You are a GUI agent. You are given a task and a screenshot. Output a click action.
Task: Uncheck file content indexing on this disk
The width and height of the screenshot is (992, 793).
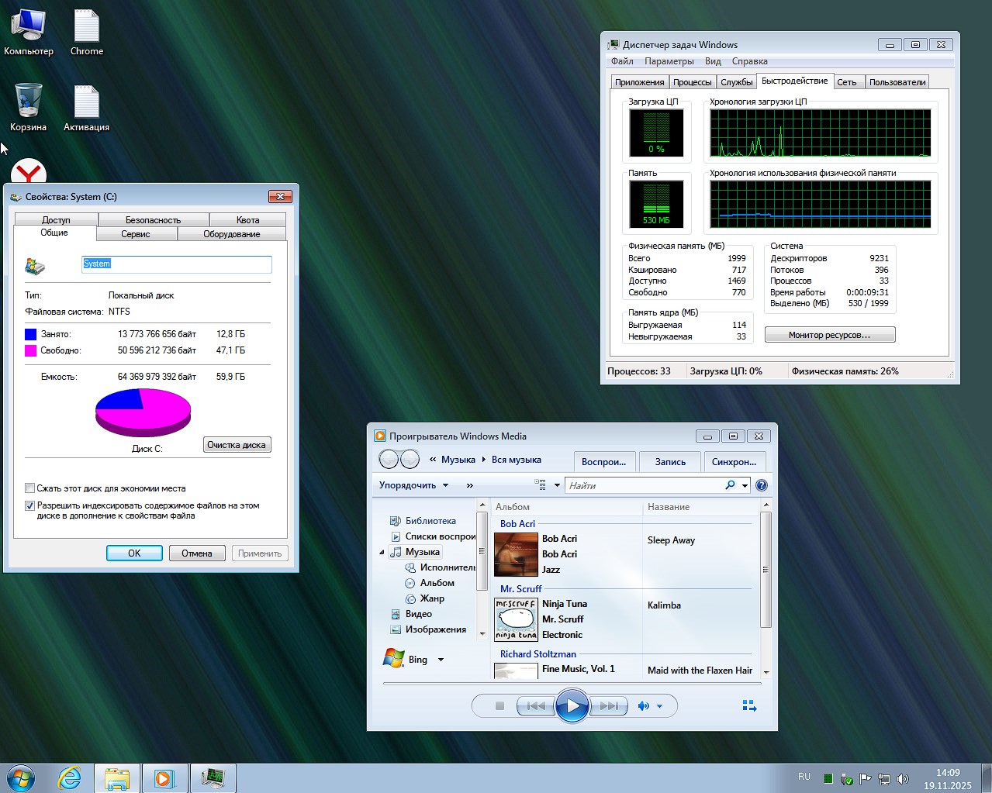(x=29, y=505)
